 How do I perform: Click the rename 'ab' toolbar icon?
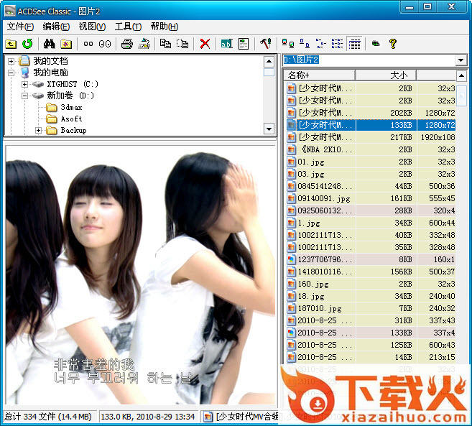pos(226,44)
